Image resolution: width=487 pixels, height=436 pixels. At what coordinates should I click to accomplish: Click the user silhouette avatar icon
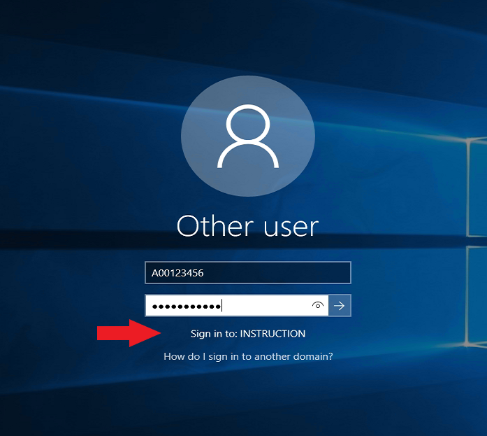248,137
